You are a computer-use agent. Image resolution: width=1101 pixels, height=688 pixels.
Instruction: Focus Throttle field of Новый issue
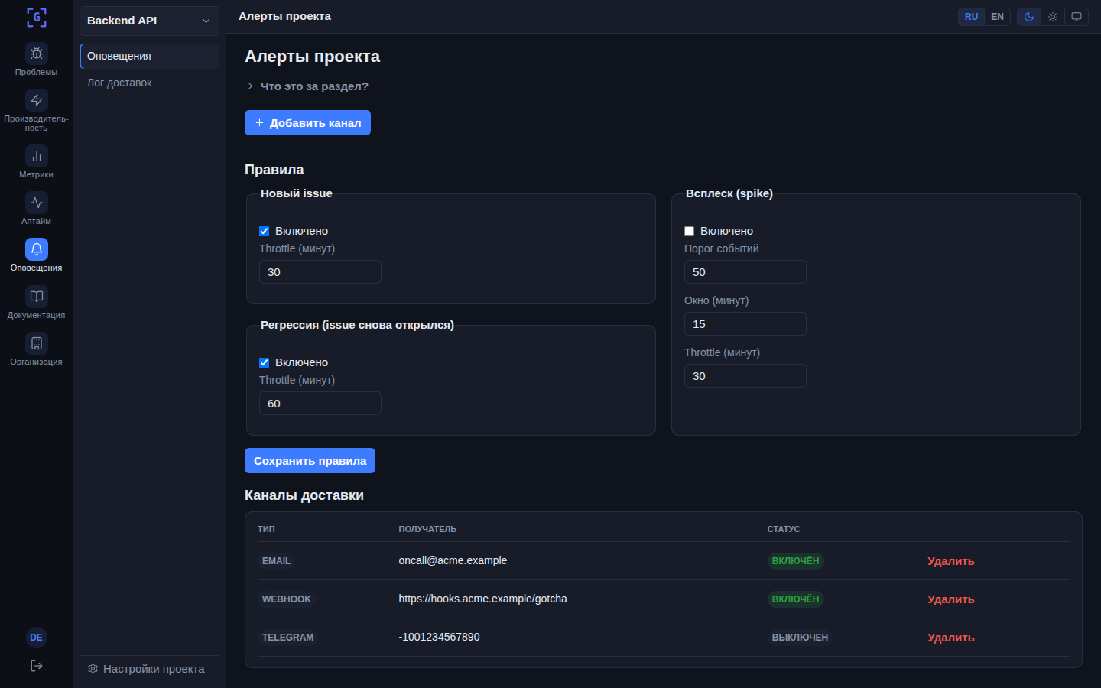point(320,272)
